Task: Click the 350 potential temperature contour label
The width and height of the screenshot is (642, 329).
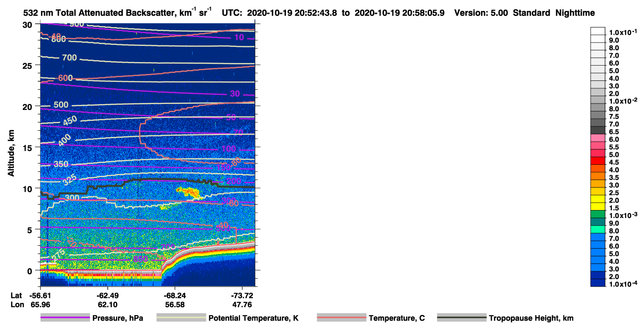Action: (x=60, y=164)
